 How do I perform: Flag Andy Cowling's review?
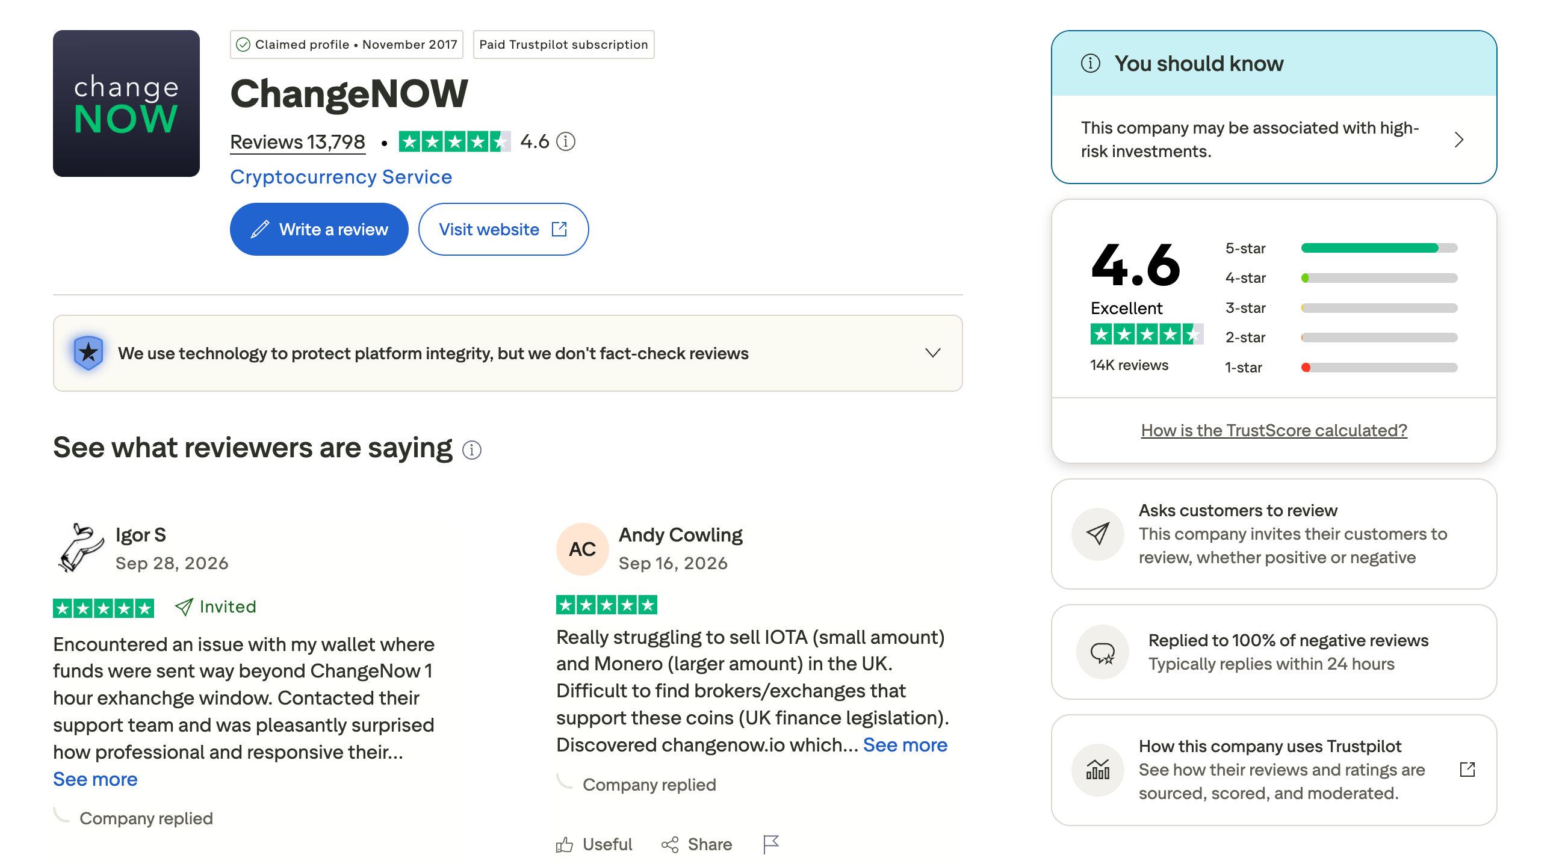click(771, 844)
